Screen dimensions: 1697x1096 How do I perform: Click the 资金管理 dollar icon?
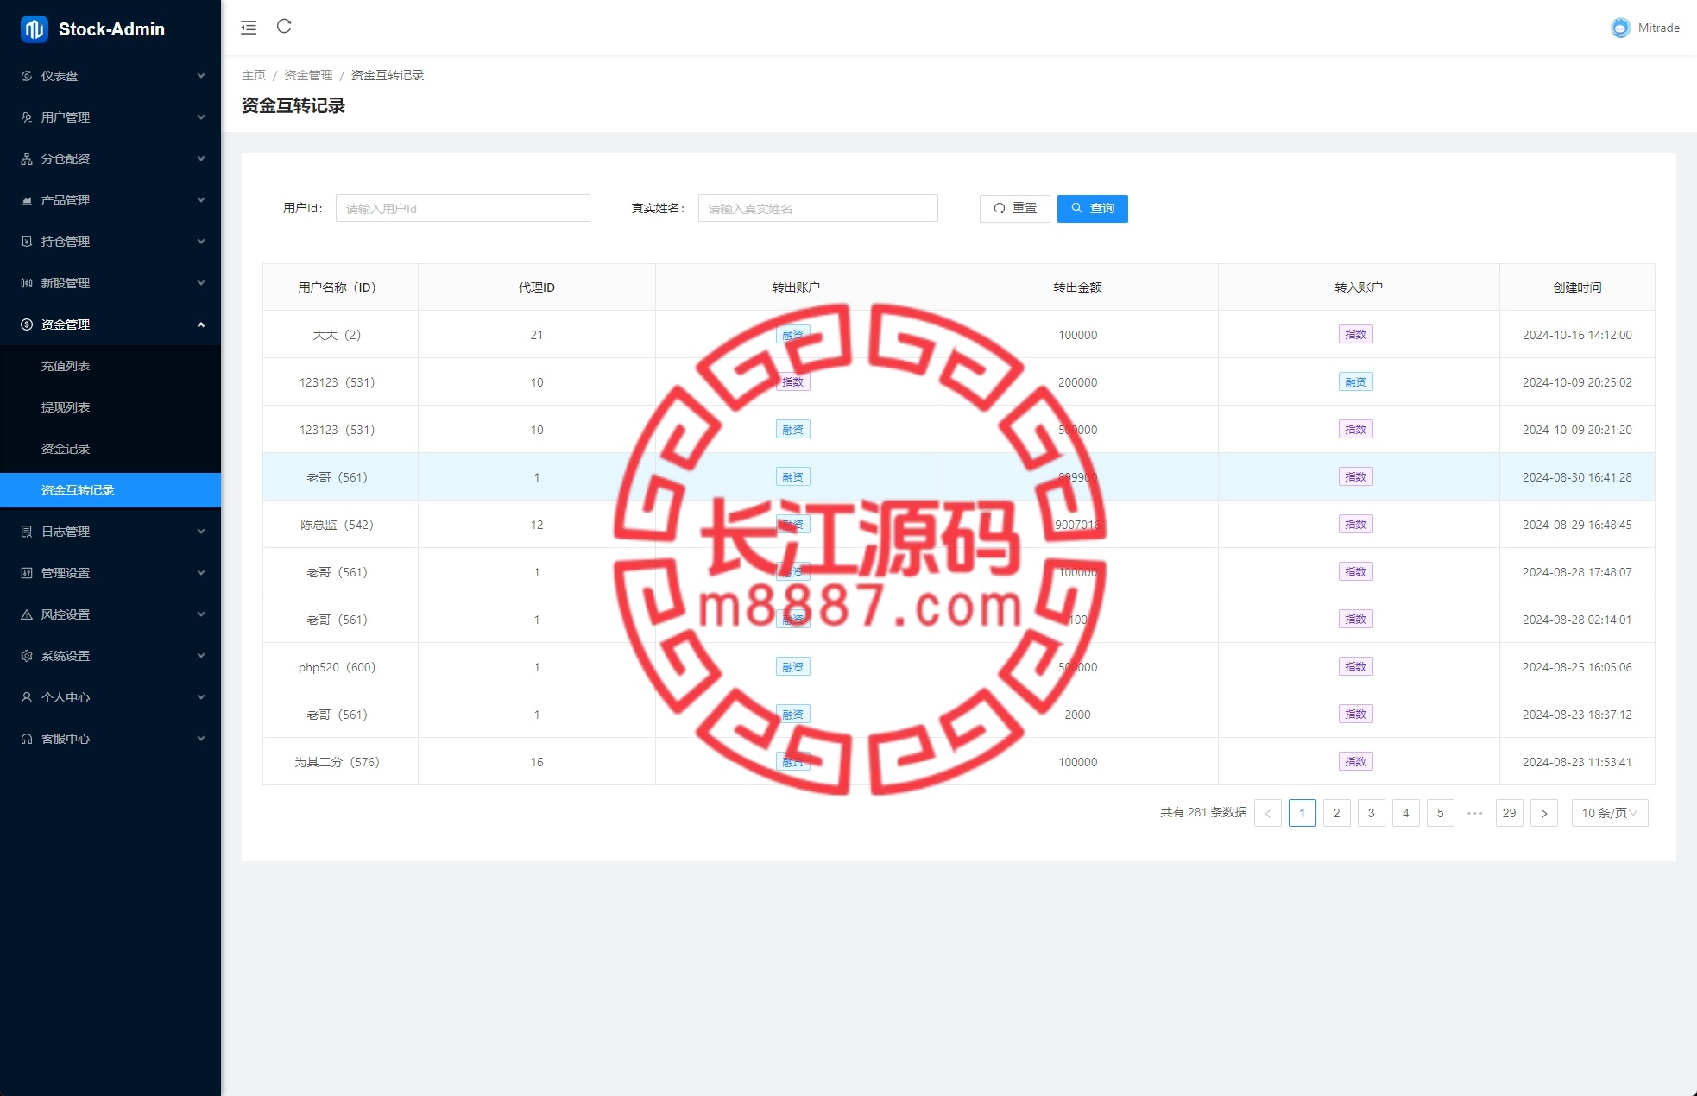tap(27, 324)
